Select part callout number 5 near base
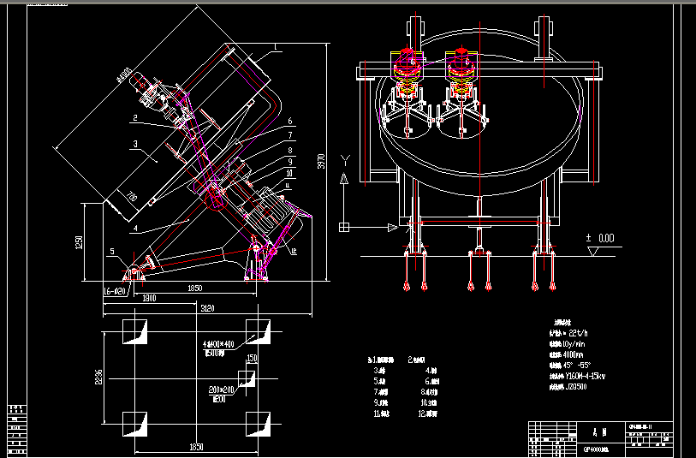The width and height of the screenshot is (696, 458). [x=111, y=251]
